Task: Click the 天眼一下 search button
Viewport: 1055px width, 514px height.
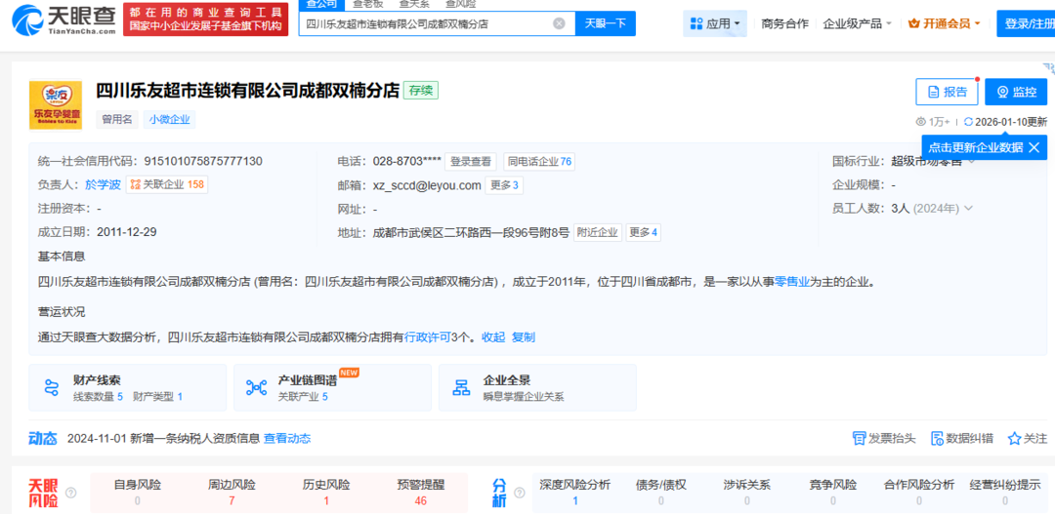Action: click(x=606, y=23)
